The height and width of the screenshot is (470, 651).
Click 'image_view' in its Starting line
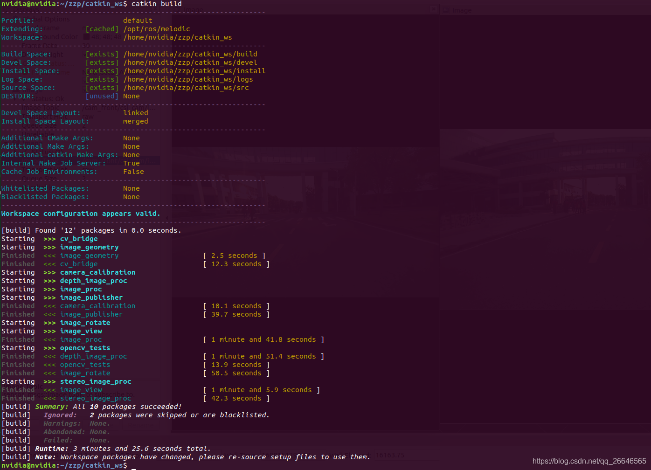click(81, 331)
